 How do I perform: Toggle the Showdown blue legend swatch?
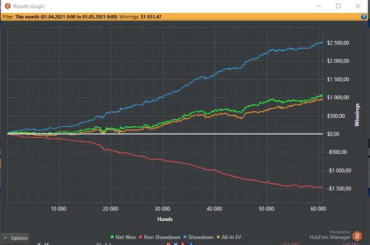coord(185,237)
